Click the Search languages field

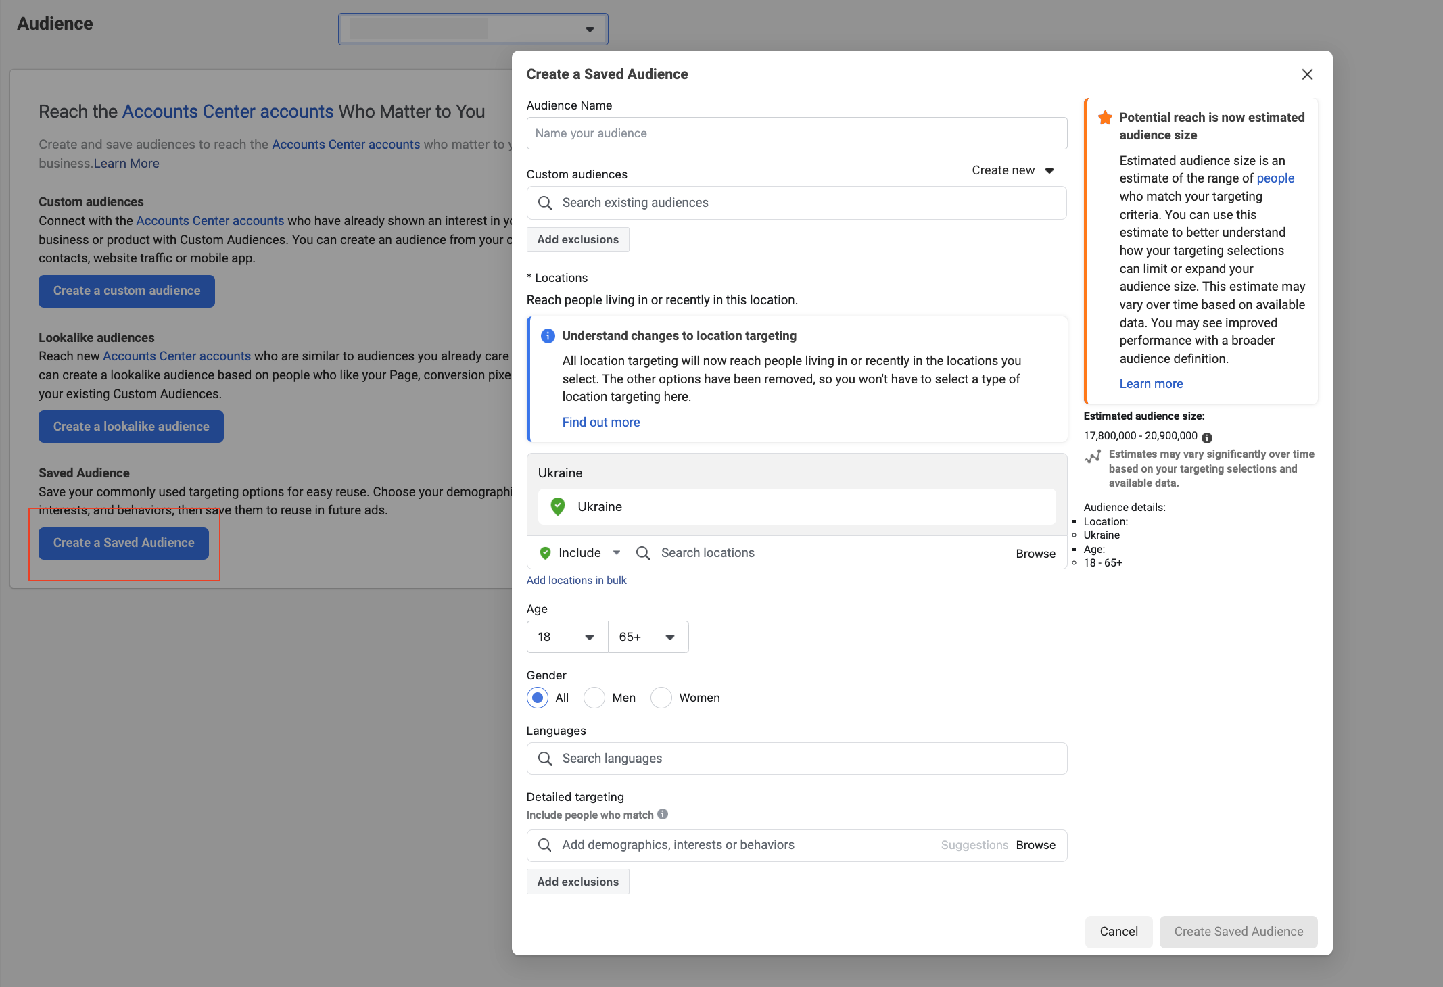pyautogui.click(x=797, y=759)
